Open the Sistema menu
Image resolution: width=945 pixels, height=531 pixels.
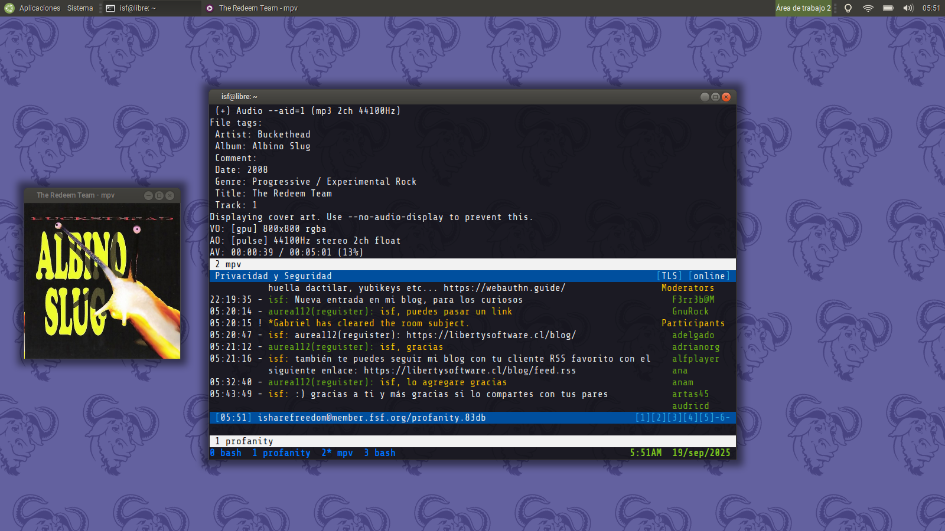pos(80,8)
